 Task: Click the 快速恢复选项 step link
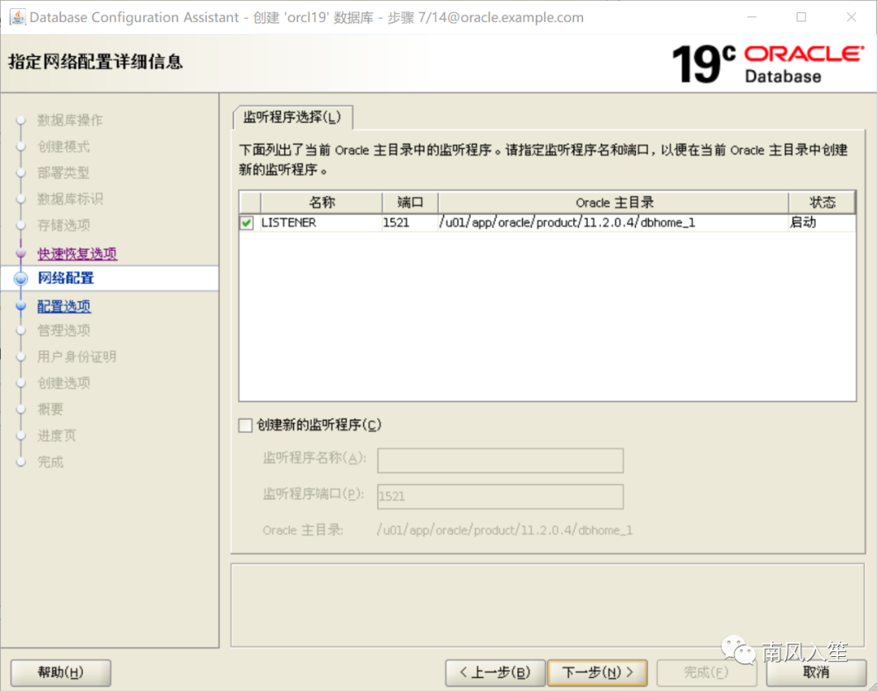pos(77,253)
